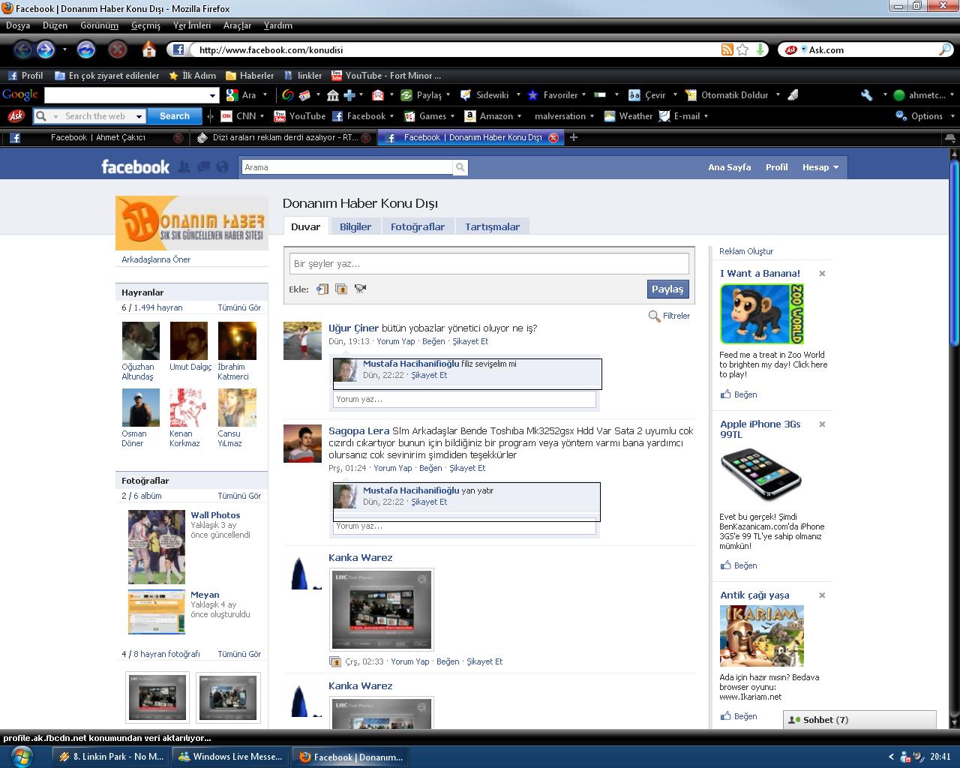This screenshot has width=960, height=768.
Task: Reload the current page
Action: click(86, 50)
